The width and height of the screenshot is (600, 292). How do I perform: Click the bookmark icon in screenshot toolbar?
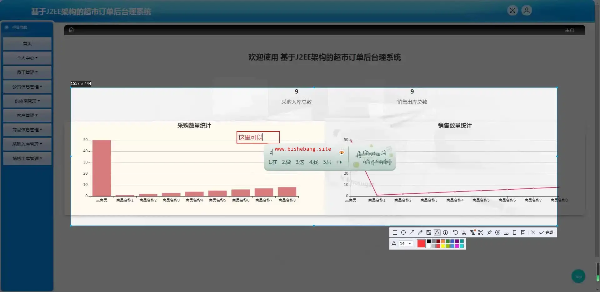point(523,232)
